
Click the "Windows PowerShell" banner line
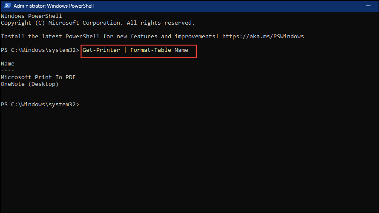coord(32,16)
